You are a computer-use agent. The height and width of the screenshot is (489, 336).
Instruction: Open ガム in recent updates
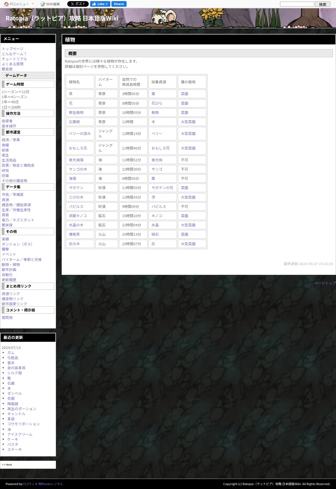pos(11,353)
